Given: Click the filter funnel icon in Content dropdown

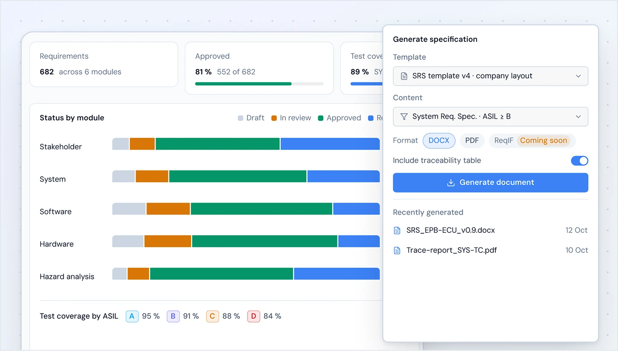Looking at the screenshot, I should [x=404, y=116].
